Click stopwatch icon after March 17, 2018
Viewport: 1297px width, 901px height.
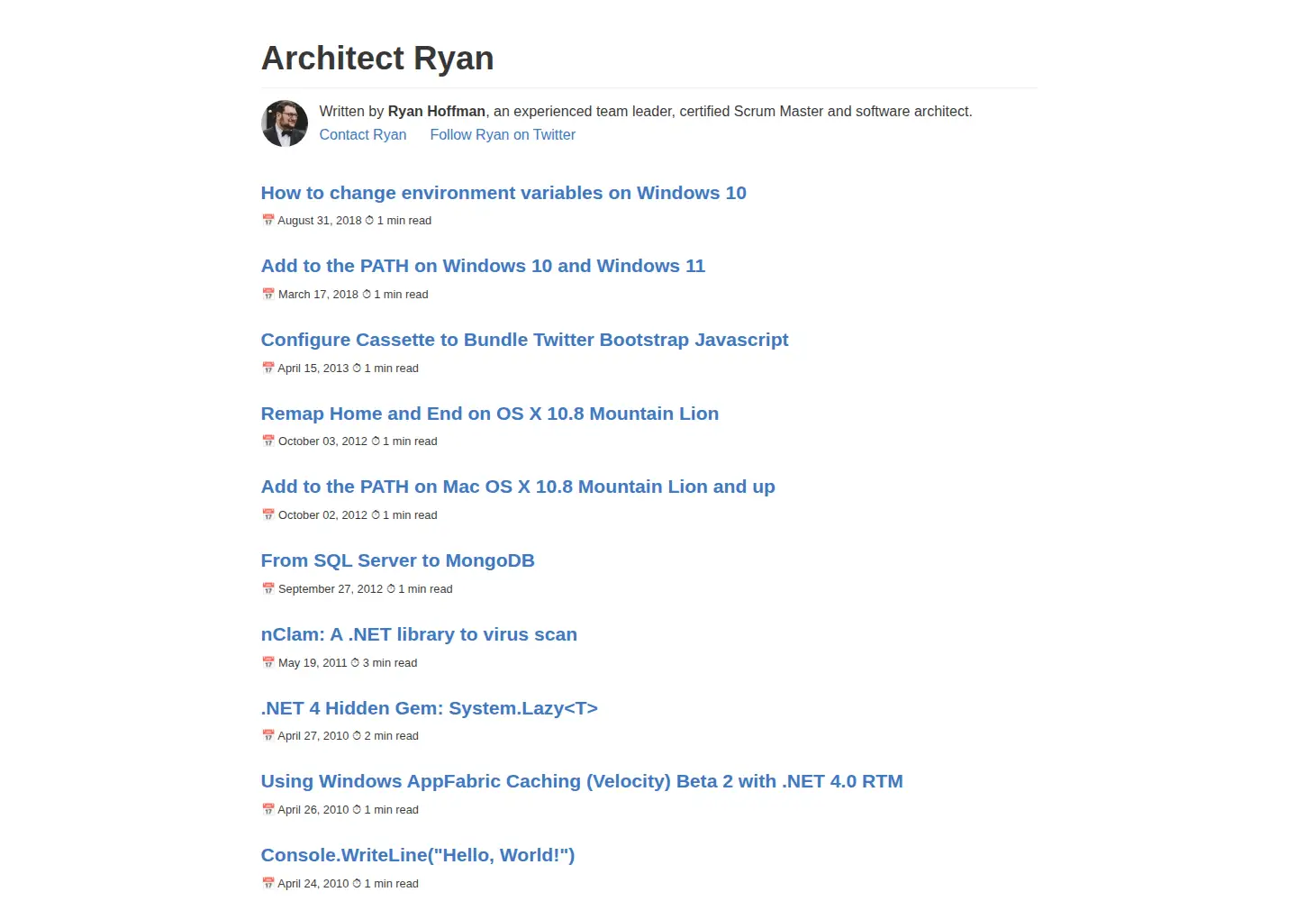(367, 294)
